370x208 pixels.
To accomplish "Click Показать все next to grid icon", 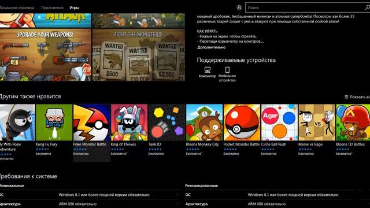I will pyautogui.click(x=360, y=97).
